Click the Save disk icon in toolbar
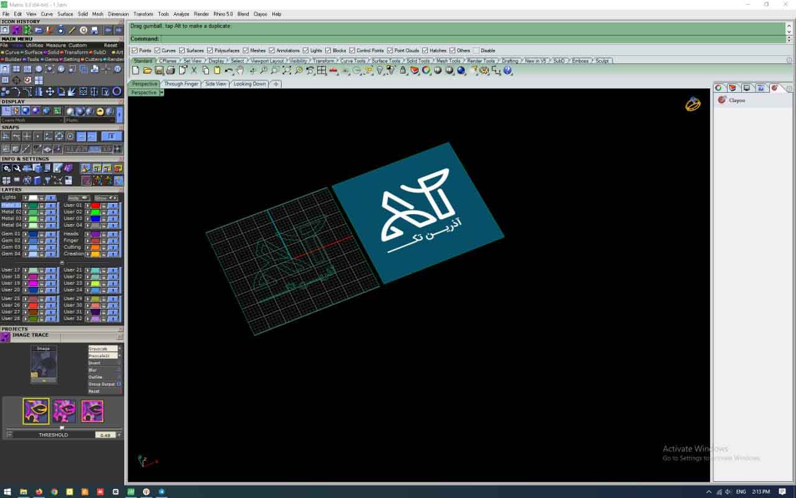Image resolution: width=796 pixels, height=498 pixels. click(159, 71)
